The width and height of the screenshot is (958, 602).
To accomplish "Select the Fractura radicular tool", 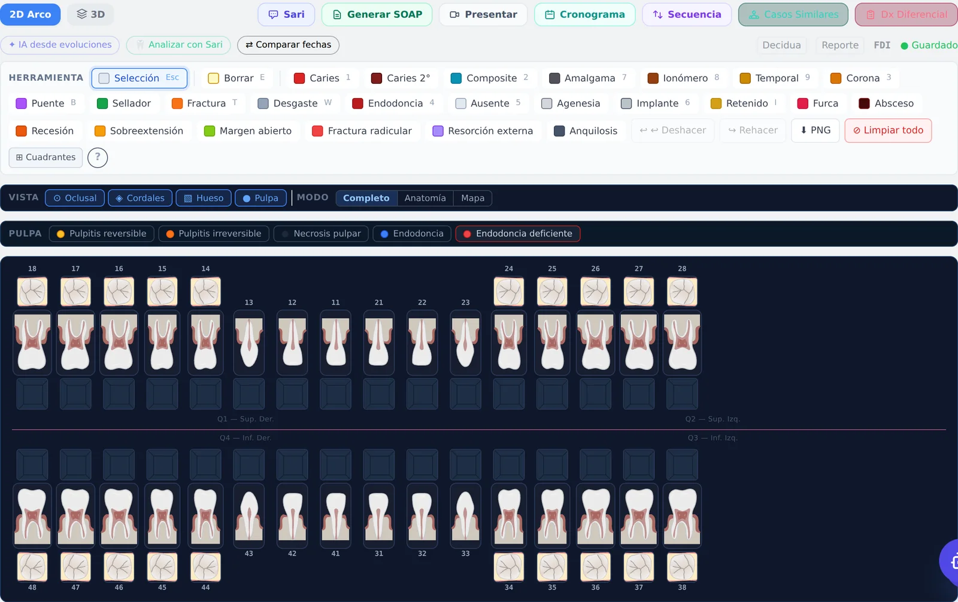I will (x=362, y=131).
